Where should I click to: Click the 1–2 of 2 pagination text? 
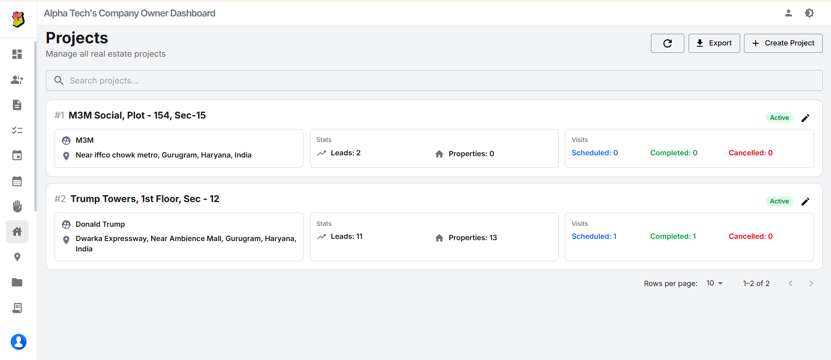(x=756, y=283)
